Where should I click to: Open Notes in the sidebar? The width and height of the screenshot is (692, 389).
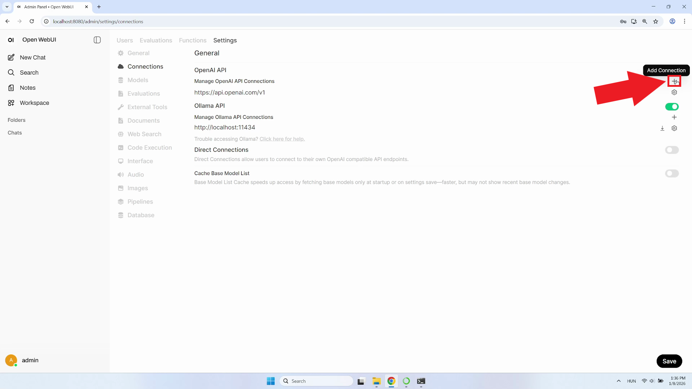pos(27,88)
